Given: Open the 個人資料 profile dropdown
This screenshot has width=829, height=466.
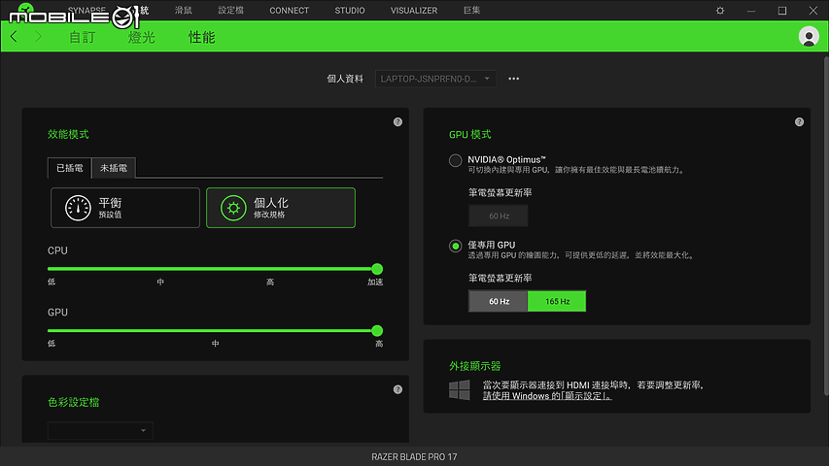Looking at the screenshot, I should coord(435,79).
